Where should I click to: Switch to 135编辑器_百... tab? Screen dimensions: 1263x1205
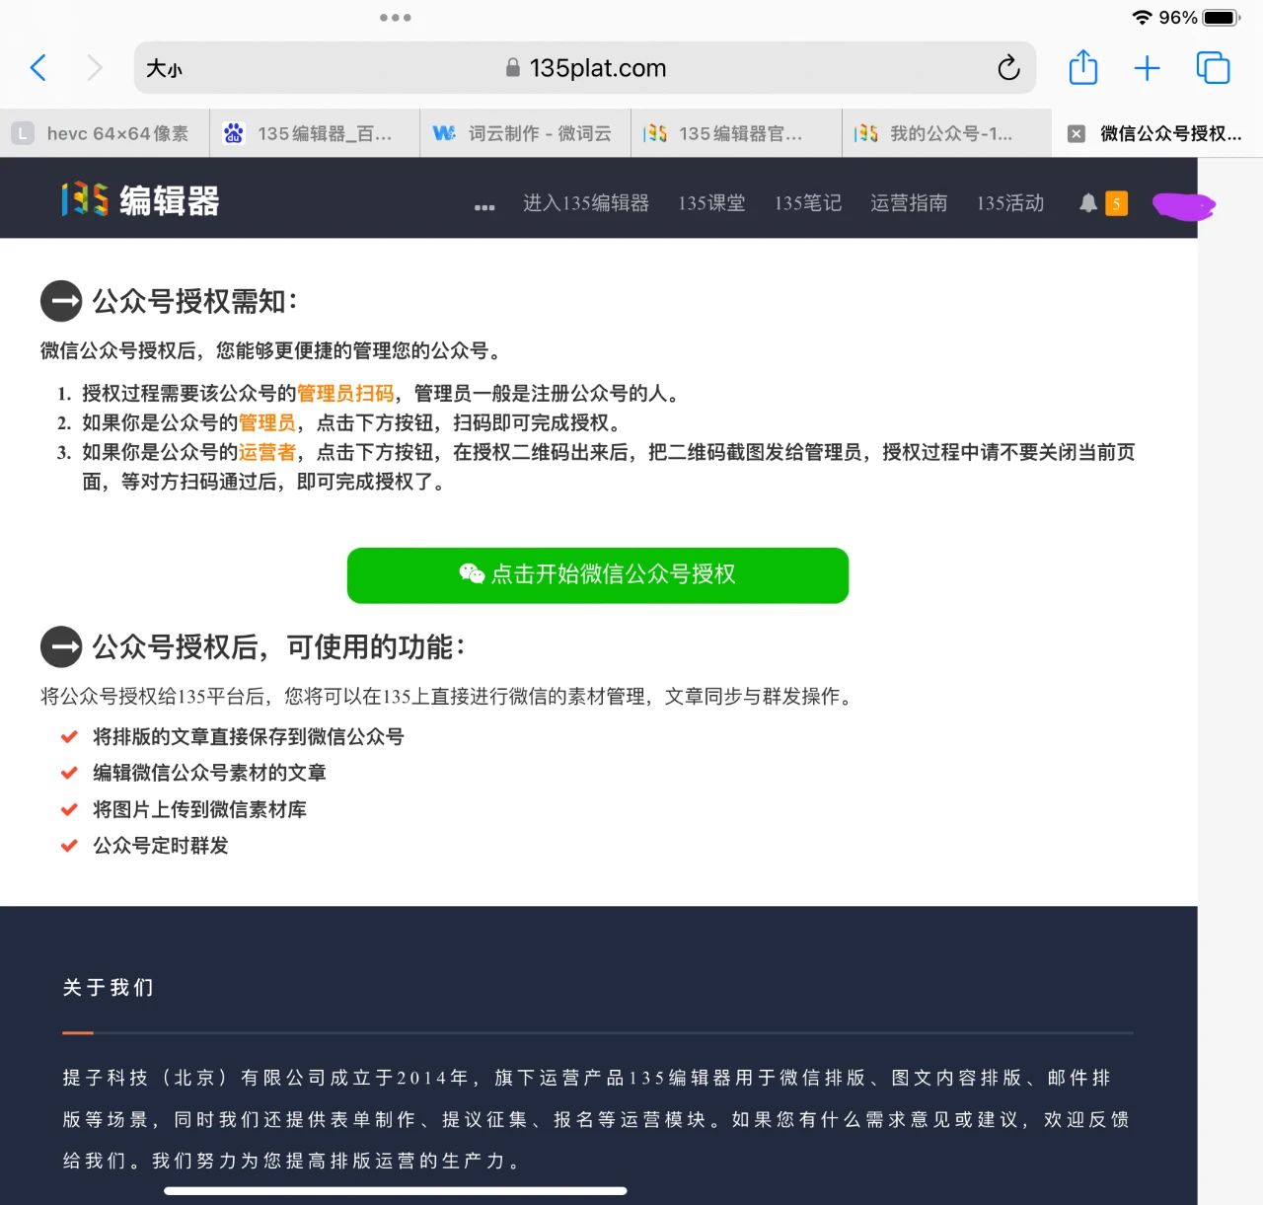315,133
